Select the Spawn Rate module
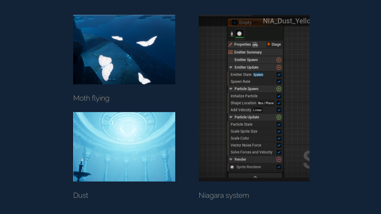This screenshot has height=214, width=381. point(255,82)
